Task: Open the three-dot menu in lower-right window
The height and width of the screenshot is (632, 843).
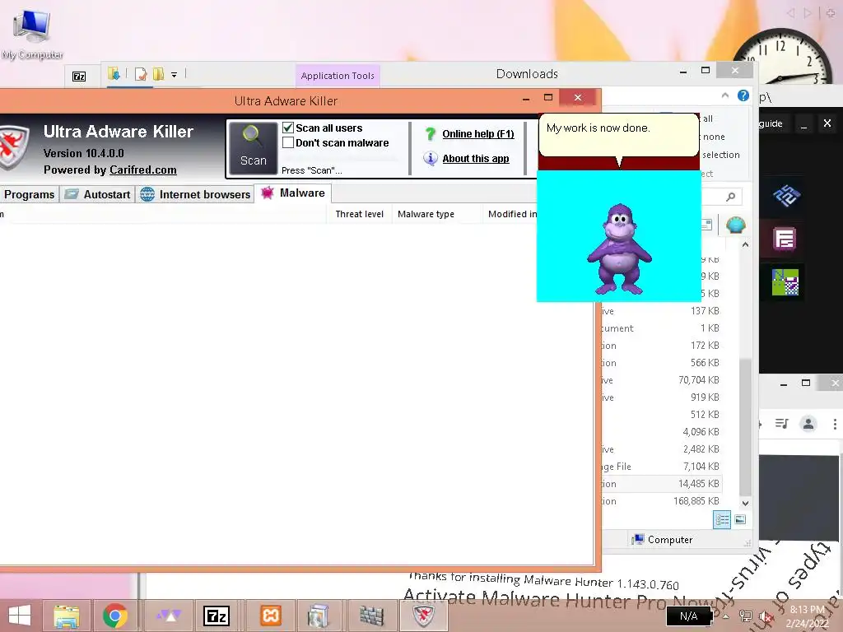Action: pos(835,424)
